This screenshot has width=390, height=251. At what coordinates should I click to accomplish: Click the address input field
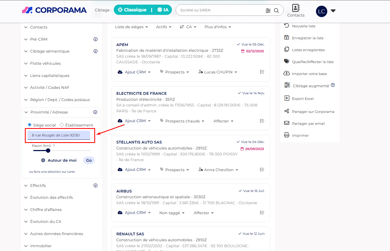point(59,135)
